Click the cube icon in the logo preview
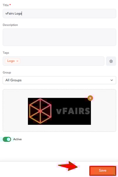This screenshot has width=118, height=177. 40,111
